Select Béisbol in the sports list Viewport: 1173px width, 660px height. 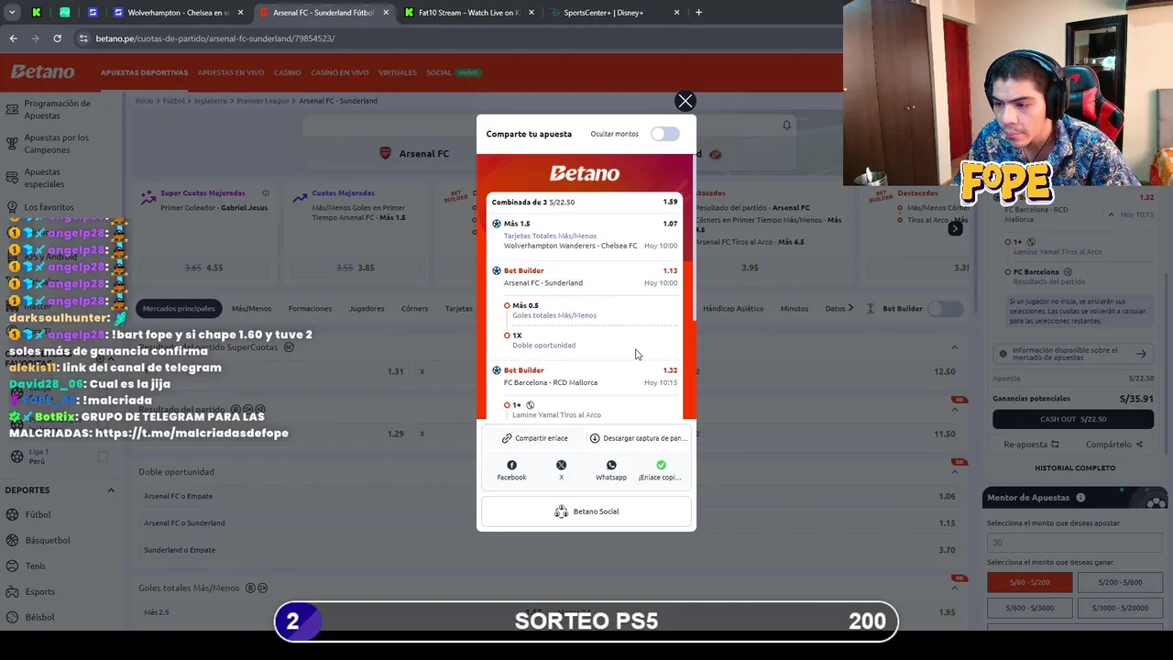coord(39,618)
